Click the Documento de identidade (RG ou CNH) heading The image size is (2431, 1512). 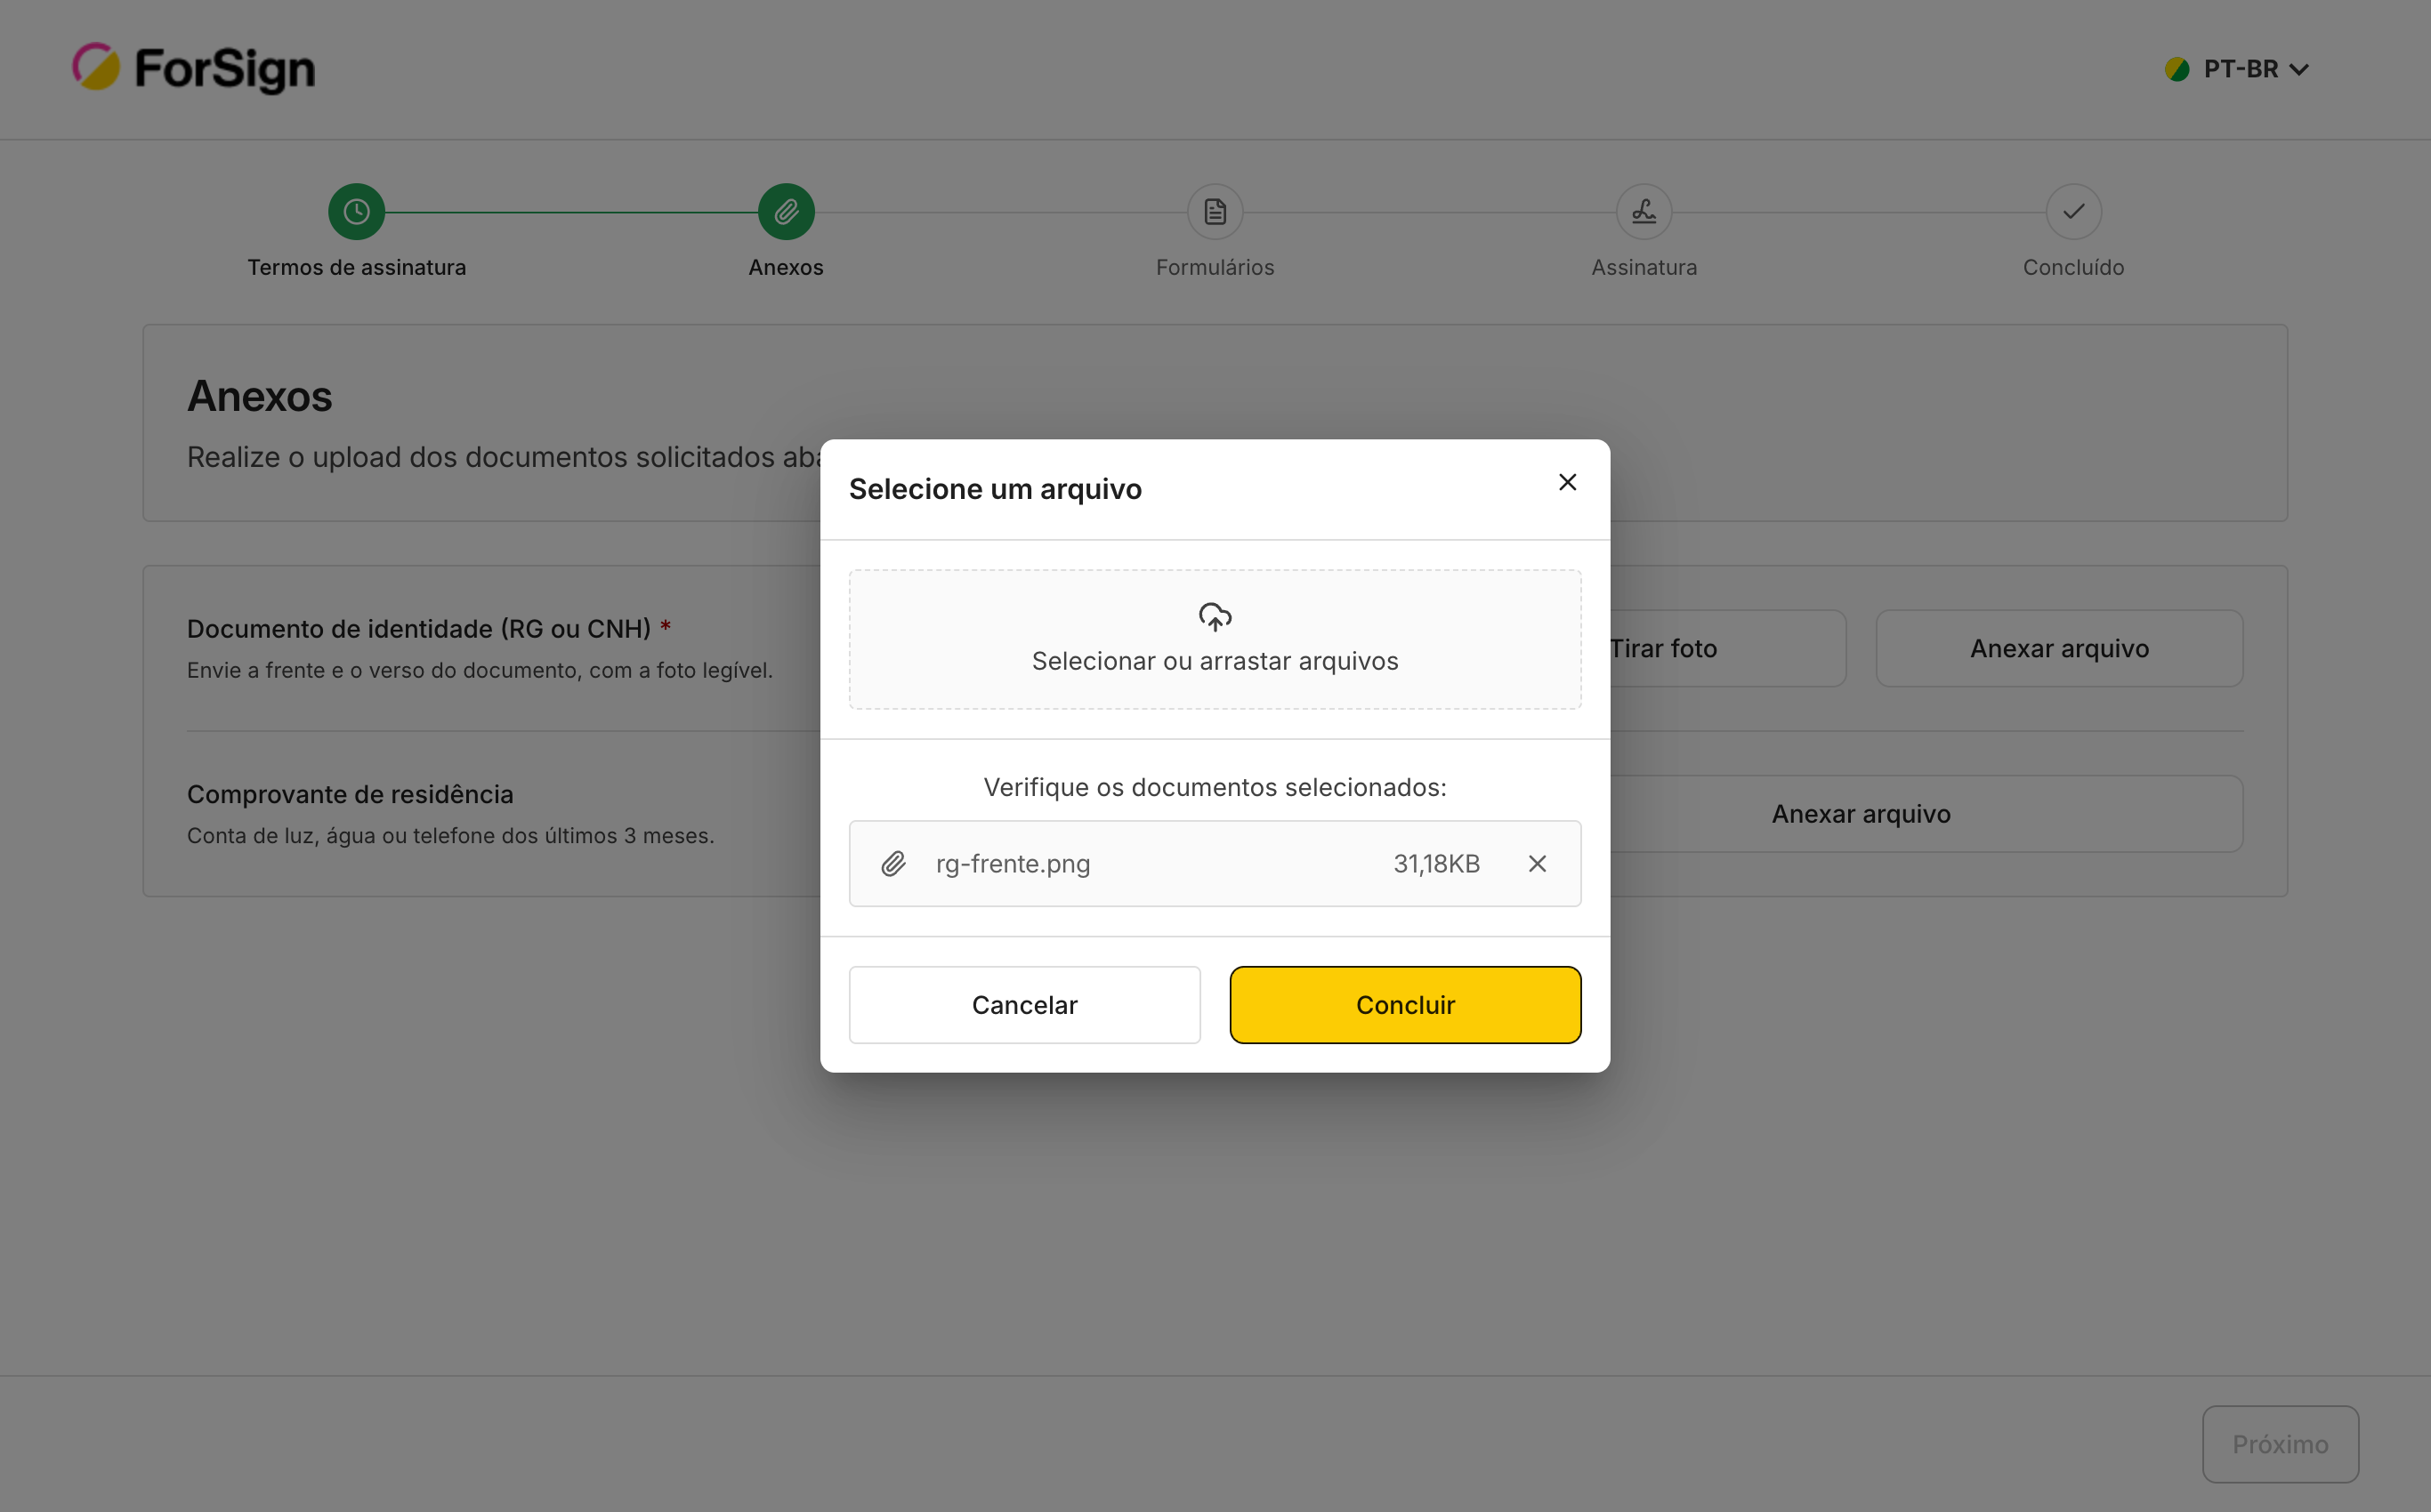pos(418,628)
